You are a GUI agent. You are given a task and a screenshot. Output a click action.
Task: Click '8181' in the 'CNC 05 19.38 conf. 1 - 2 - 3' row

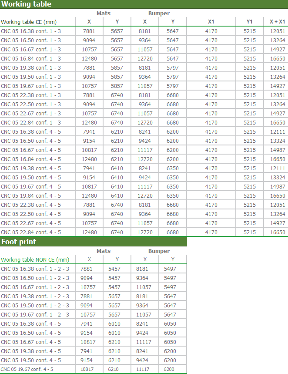click(x=142, y=297)
